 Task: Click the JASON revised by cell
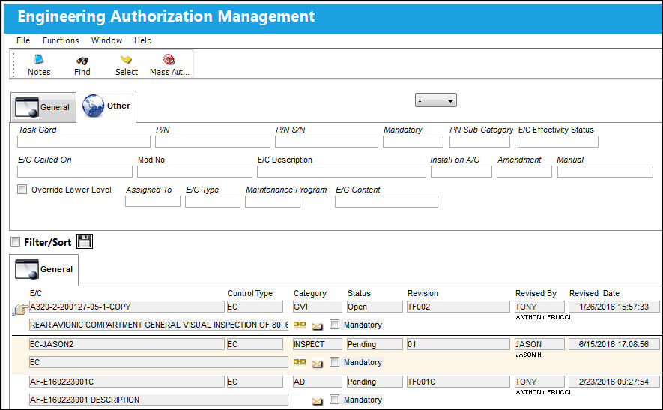[x=539, y=344]
